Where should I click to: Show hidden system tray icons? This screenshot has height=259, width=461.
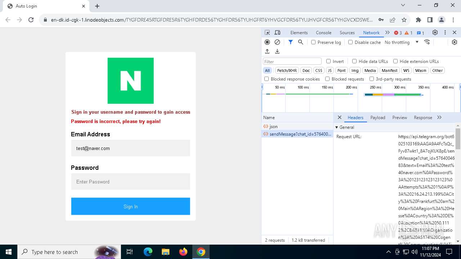[x=388, y=252]
